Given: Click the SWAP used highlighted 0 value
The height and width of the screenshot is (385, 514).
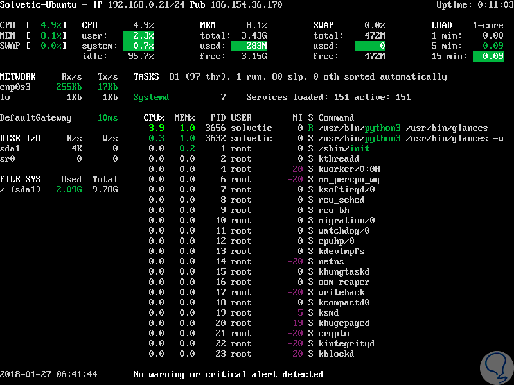Looking at the screenshot, I should [370, 46].
